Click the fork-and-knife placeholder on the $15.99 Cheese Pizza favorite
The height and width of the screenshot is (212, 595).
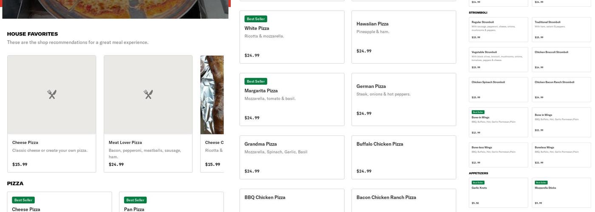click(x=52, y=95)
